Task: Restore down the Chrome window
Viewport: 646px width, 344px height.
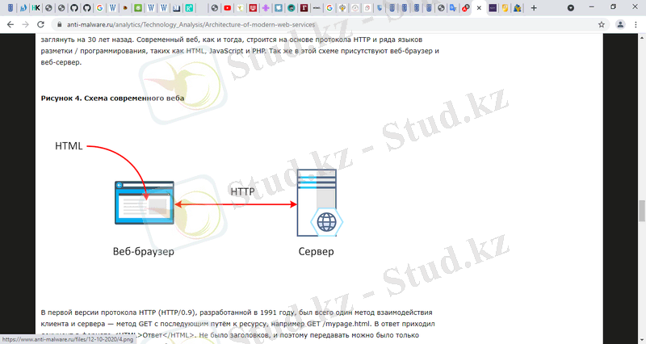Action: (x=614, y=7)
